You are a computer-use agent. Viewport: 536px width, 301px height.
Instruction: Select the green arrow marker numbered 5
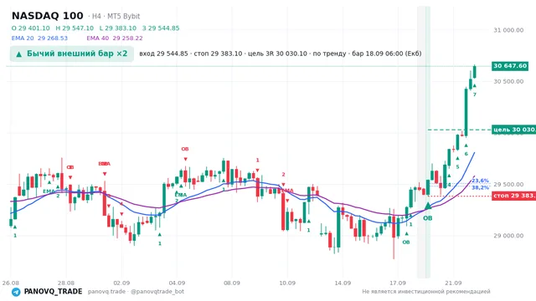[x=458, y=158]
